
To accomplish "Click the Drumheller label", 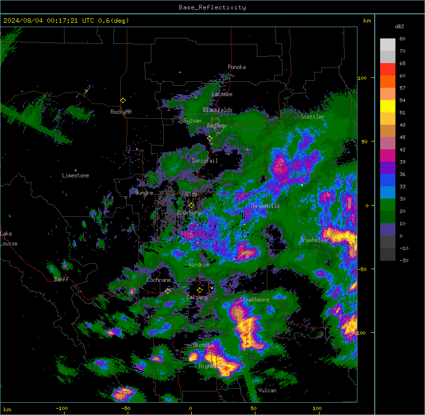I will (315, 240).
